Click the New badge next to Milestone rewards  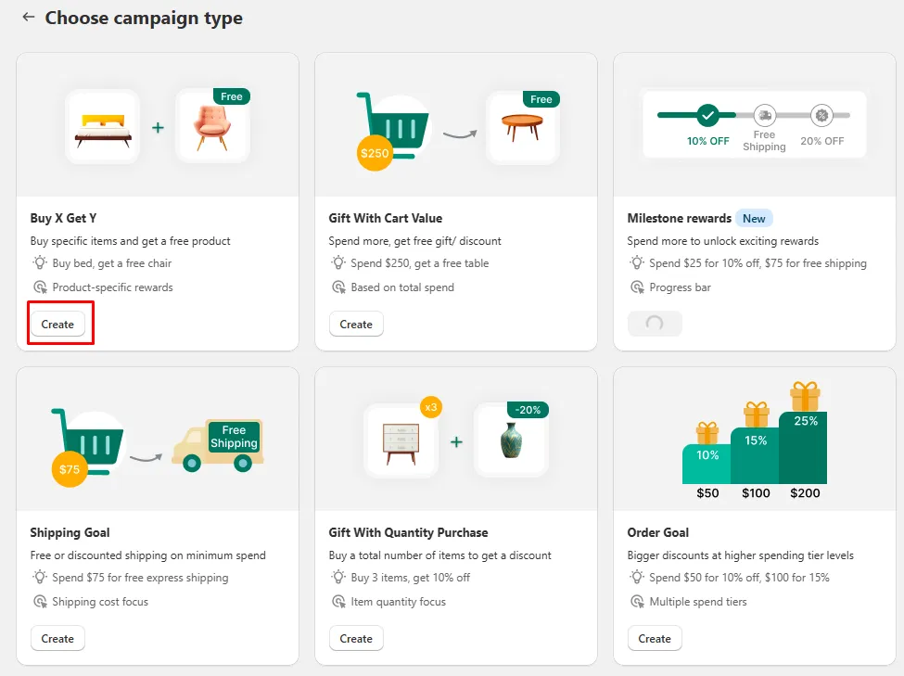(754, 219)
